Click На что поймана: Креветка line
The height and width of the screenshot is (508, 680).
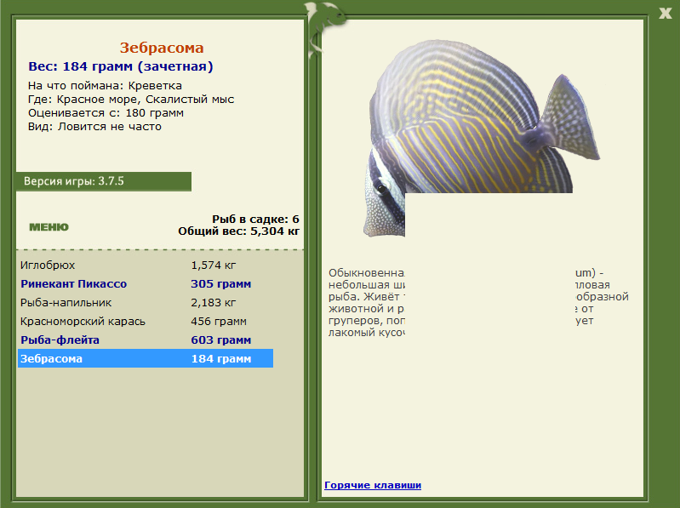[105, 86]
